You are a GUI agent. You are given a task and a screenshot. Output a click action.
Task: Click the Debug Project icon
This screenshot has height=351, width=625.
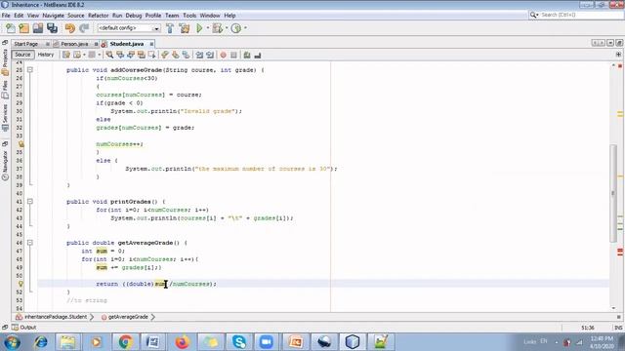(217, 28)
